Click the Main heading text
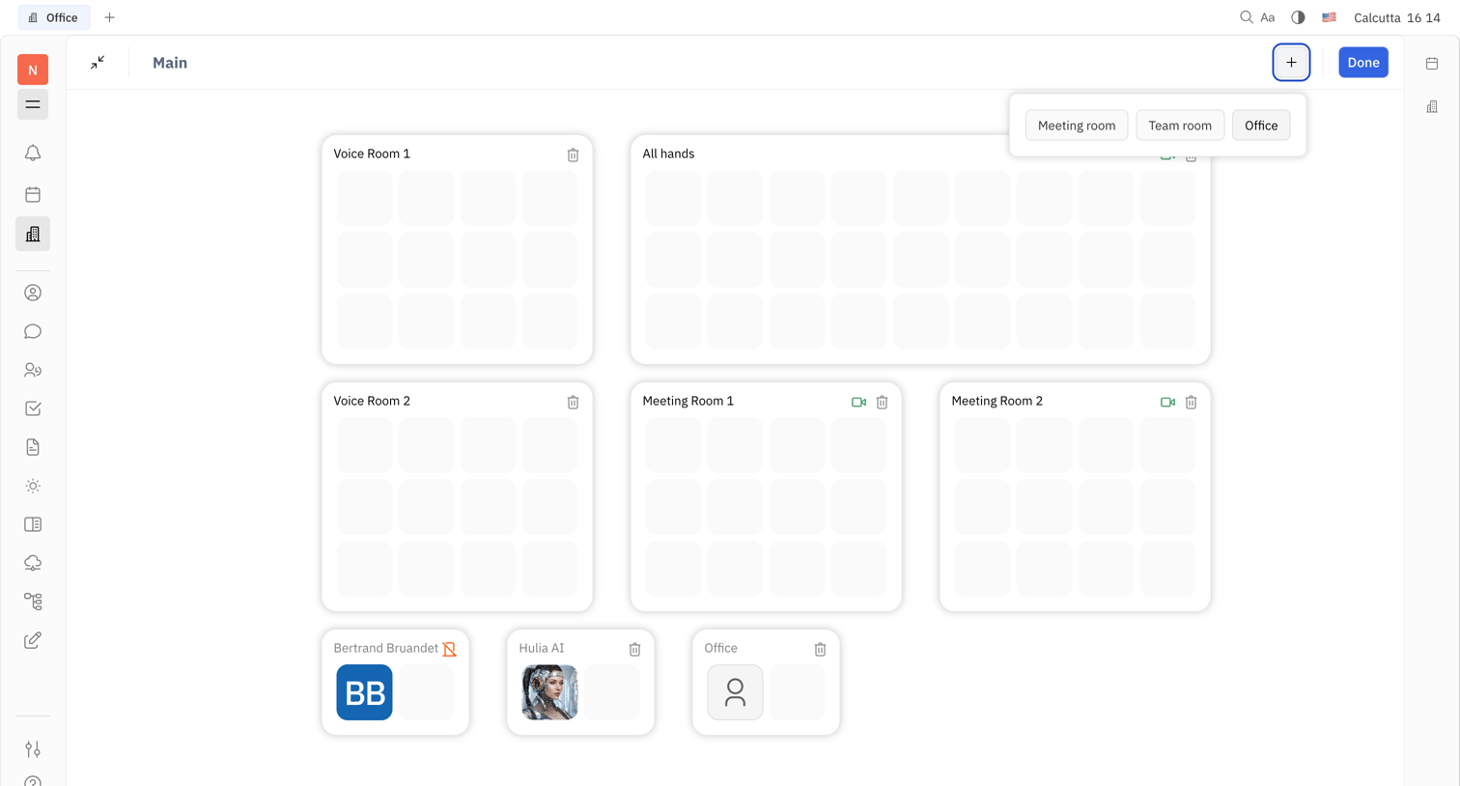This screenshot has width=1460, height=786. (170, 63)
